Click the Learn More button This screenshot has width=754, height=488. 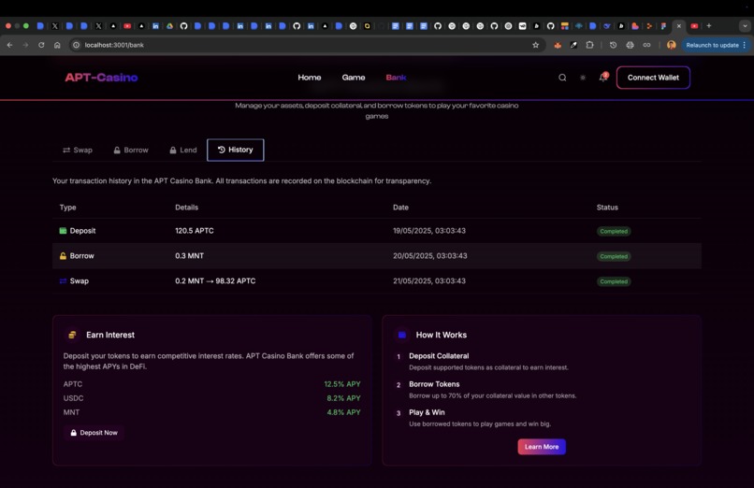tap(542, 447)
